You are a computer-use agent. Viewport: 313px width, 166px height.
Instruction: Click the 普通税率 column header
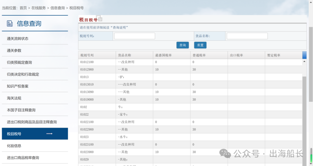pos(209,55)
